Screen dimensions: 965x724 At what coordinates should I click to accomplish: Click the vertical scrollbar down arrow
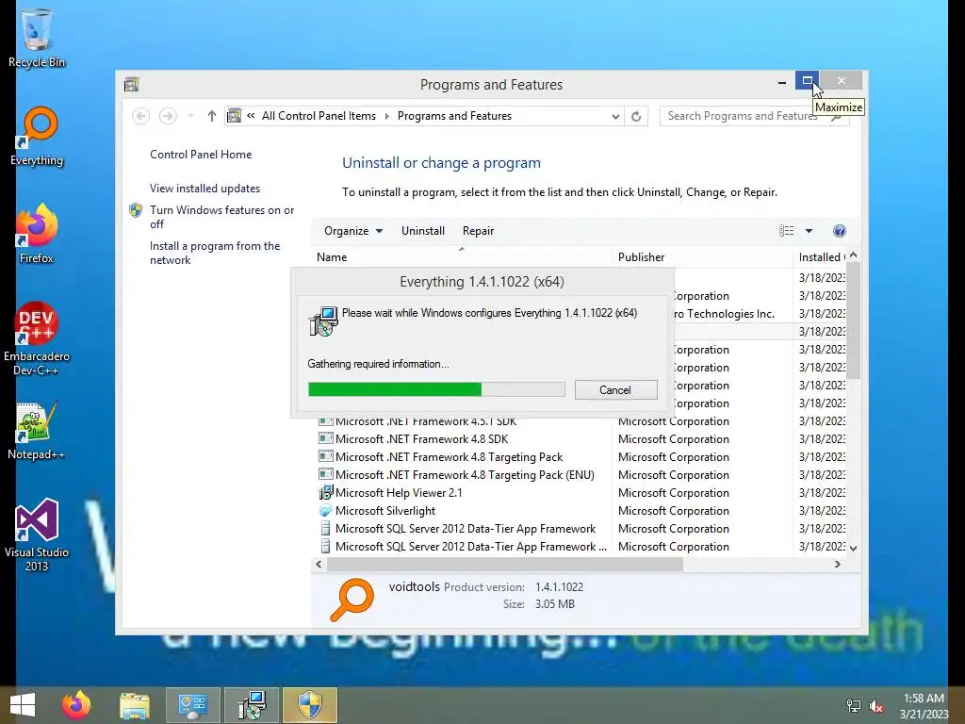[853, 548]
